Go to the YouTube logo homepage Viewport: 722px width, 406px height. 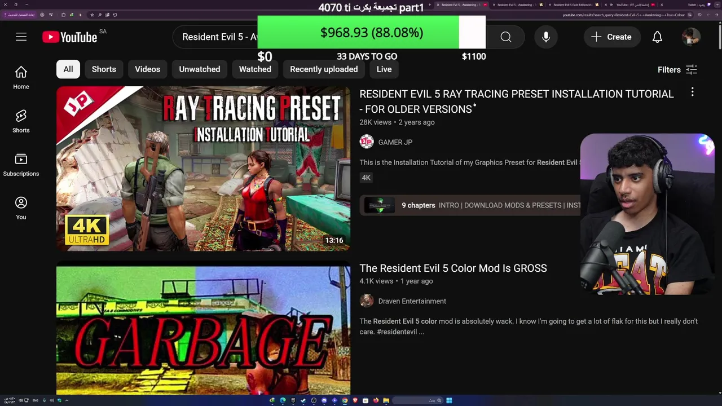[71, 37]
